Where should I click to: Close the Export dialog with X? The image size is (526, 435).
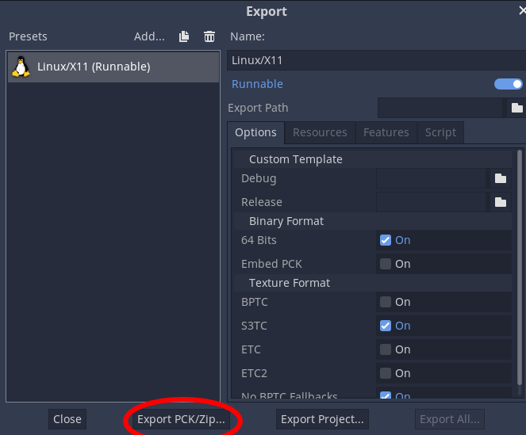click(x=521, y=11)
